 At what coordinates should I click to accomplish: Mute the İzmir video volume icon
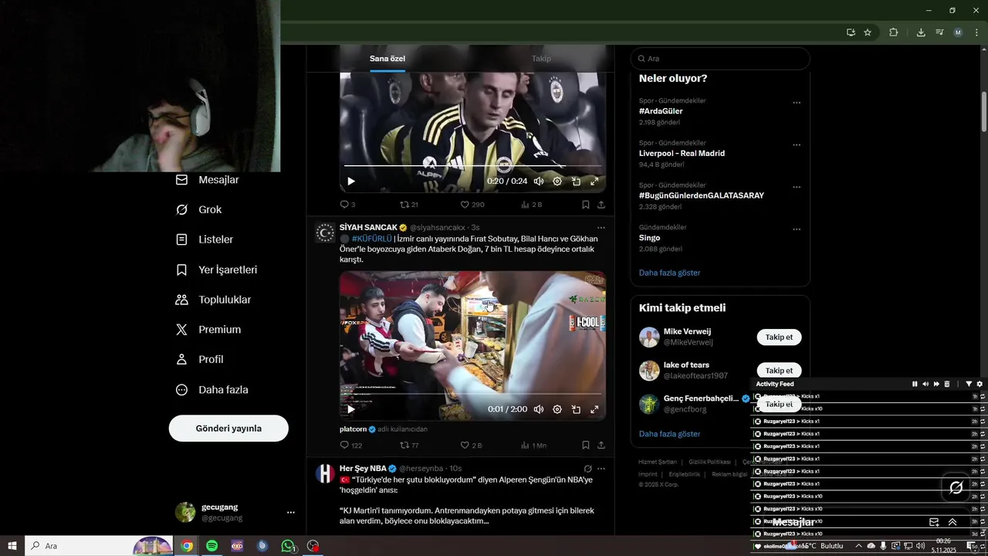click(x=539, y=409)
